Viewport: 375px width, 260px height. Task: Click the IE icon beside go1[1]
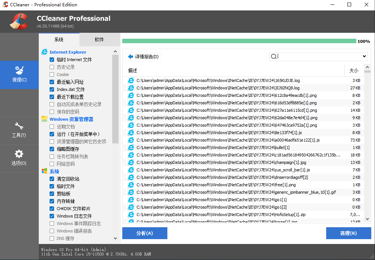pos(131,200)
